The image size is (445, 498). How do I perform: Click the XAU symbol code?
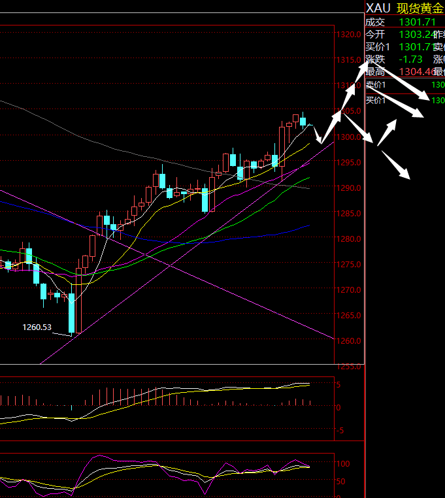[378, 8]
